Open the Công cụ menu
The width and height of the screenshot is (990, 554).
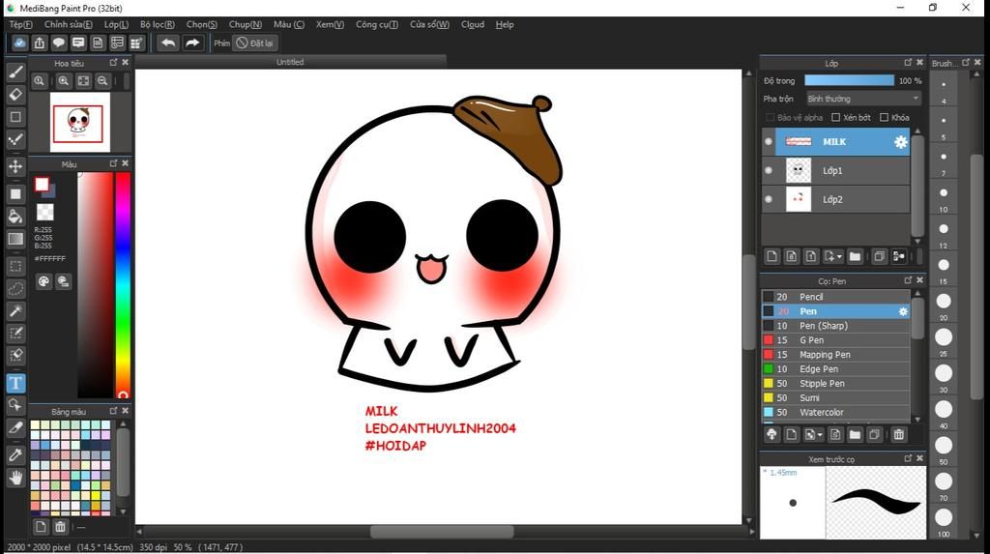(377, 24)
